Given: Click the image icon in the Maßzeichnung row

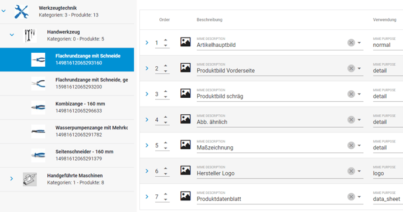Looking at the screenshot, I should coord(185,145).
